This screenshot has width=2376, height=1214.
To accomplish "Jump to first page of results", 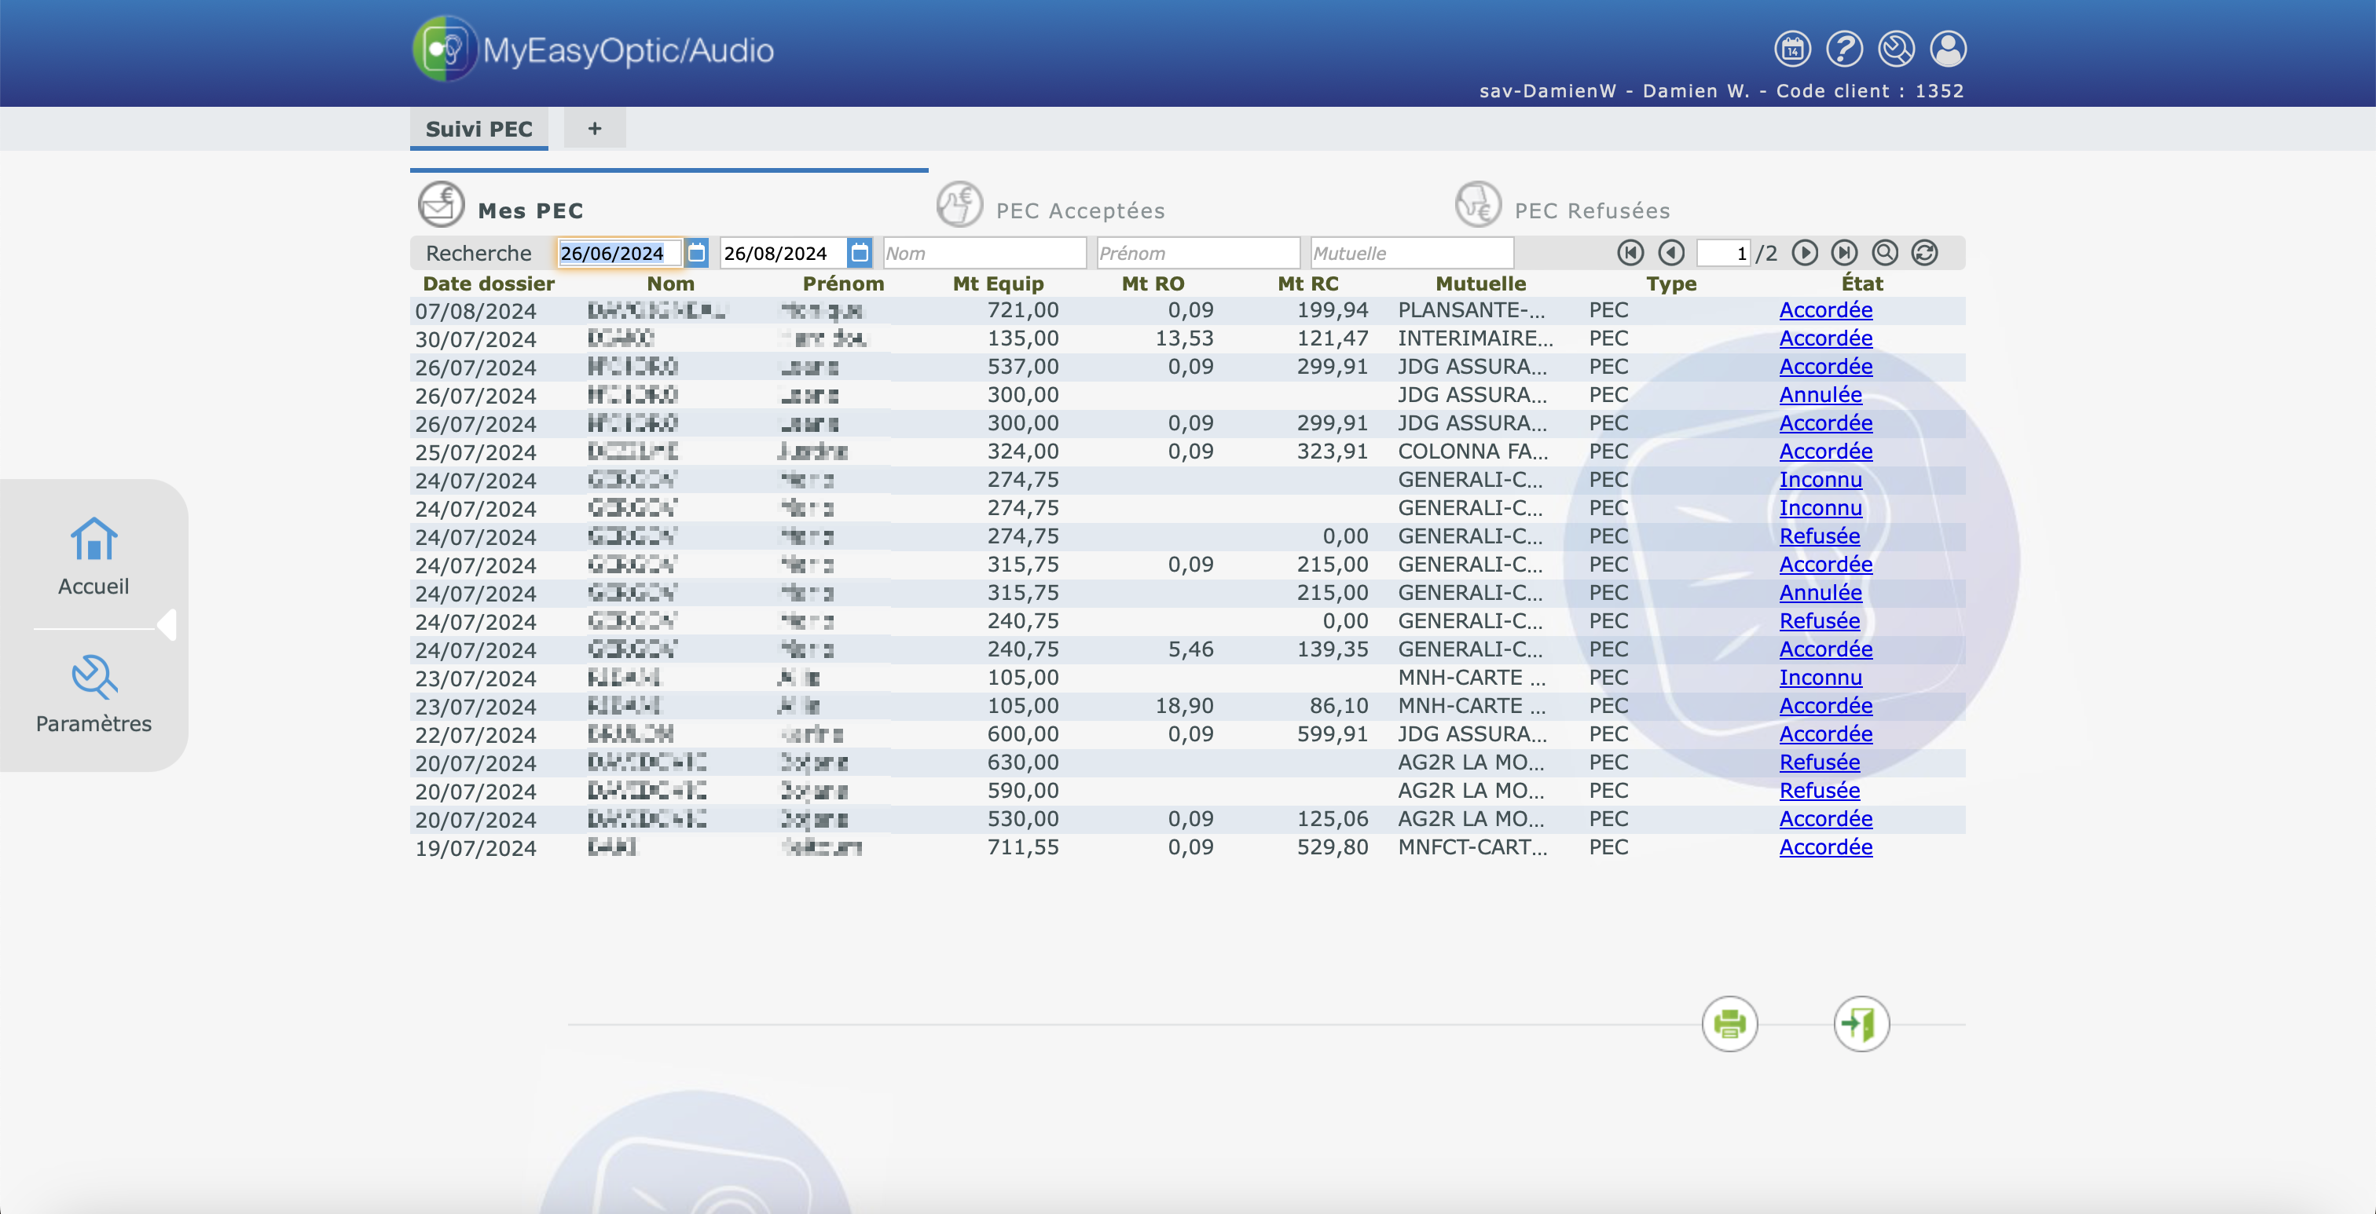I will [x=1630, y=253].
